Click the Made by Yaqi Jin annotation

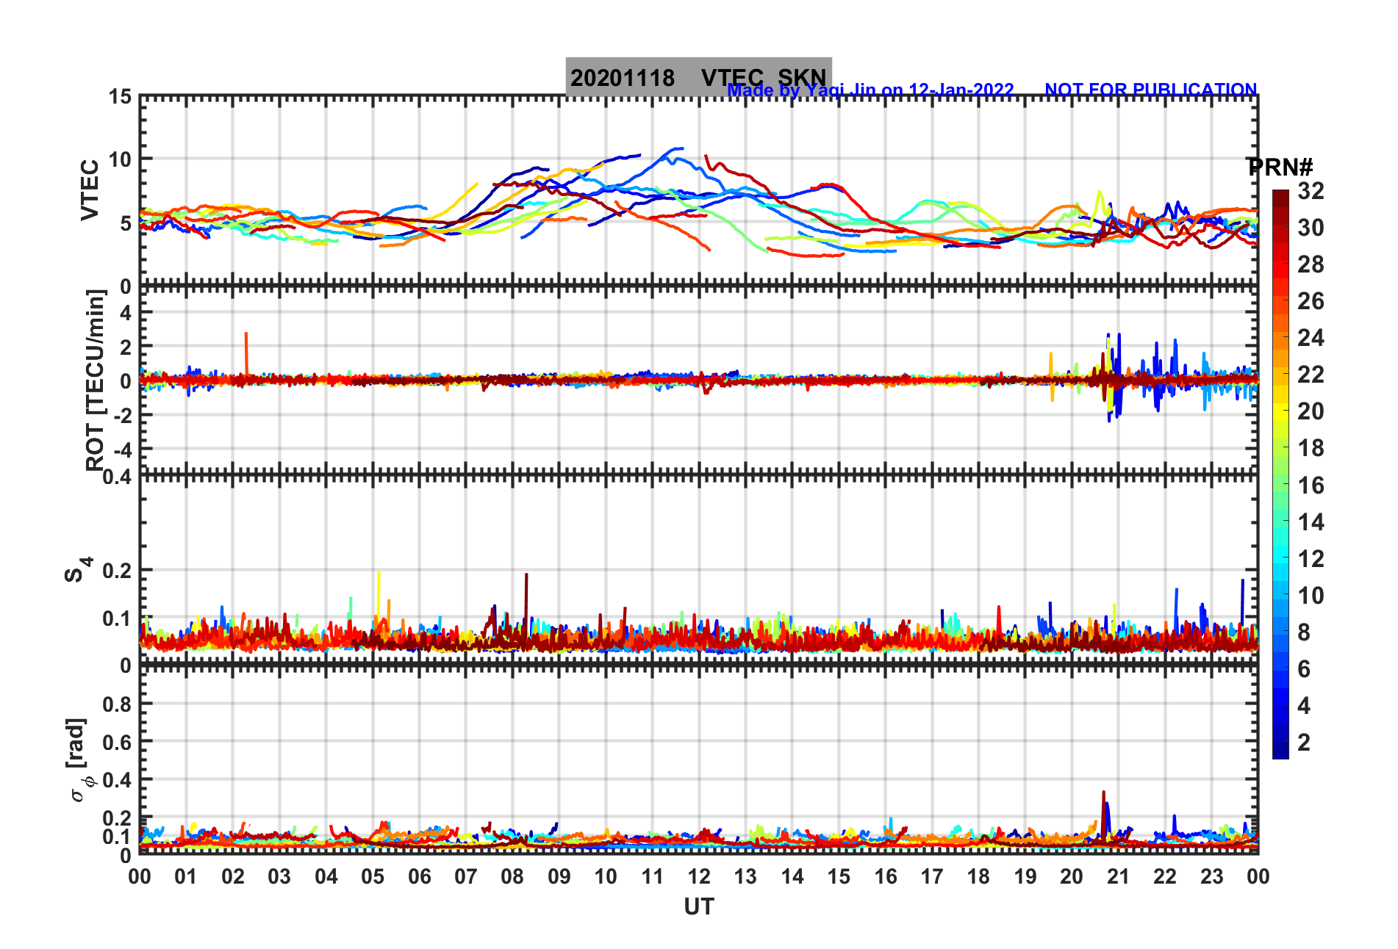click(x=870, y=90)
